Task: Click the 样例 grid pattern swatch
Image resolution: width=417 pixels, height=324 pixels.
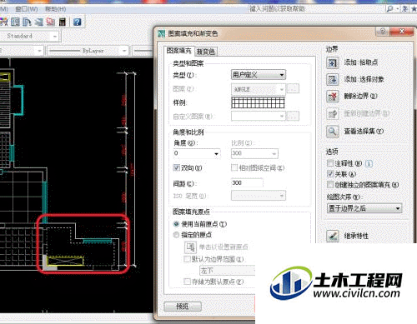Action: pyautogui.click(x=258, y=102)
